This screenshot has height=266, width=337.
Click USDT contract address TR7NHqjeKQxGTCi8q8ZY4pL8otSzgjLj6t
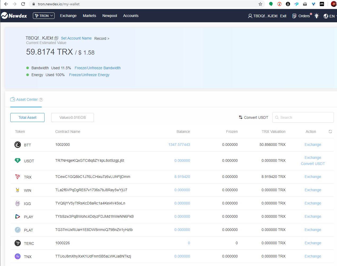point(90,160)
